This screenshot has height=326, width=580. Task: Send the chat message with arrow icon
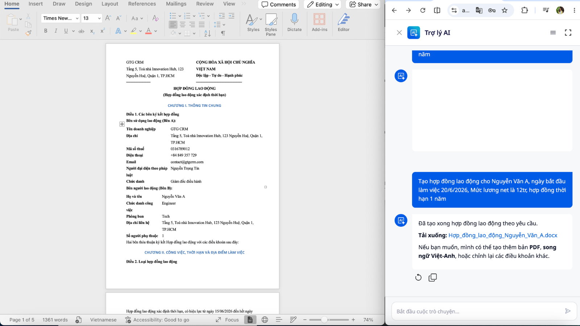point(568,311)
